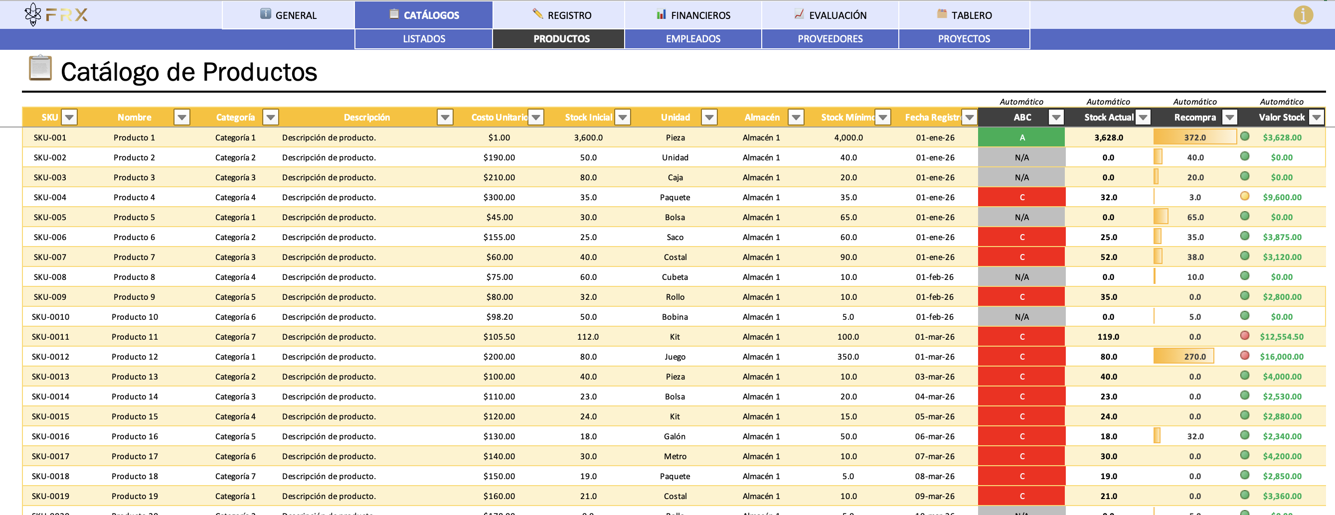The image size is (1335, 515).
Task: Click the gold information icon
Action: click(1303, 15)
